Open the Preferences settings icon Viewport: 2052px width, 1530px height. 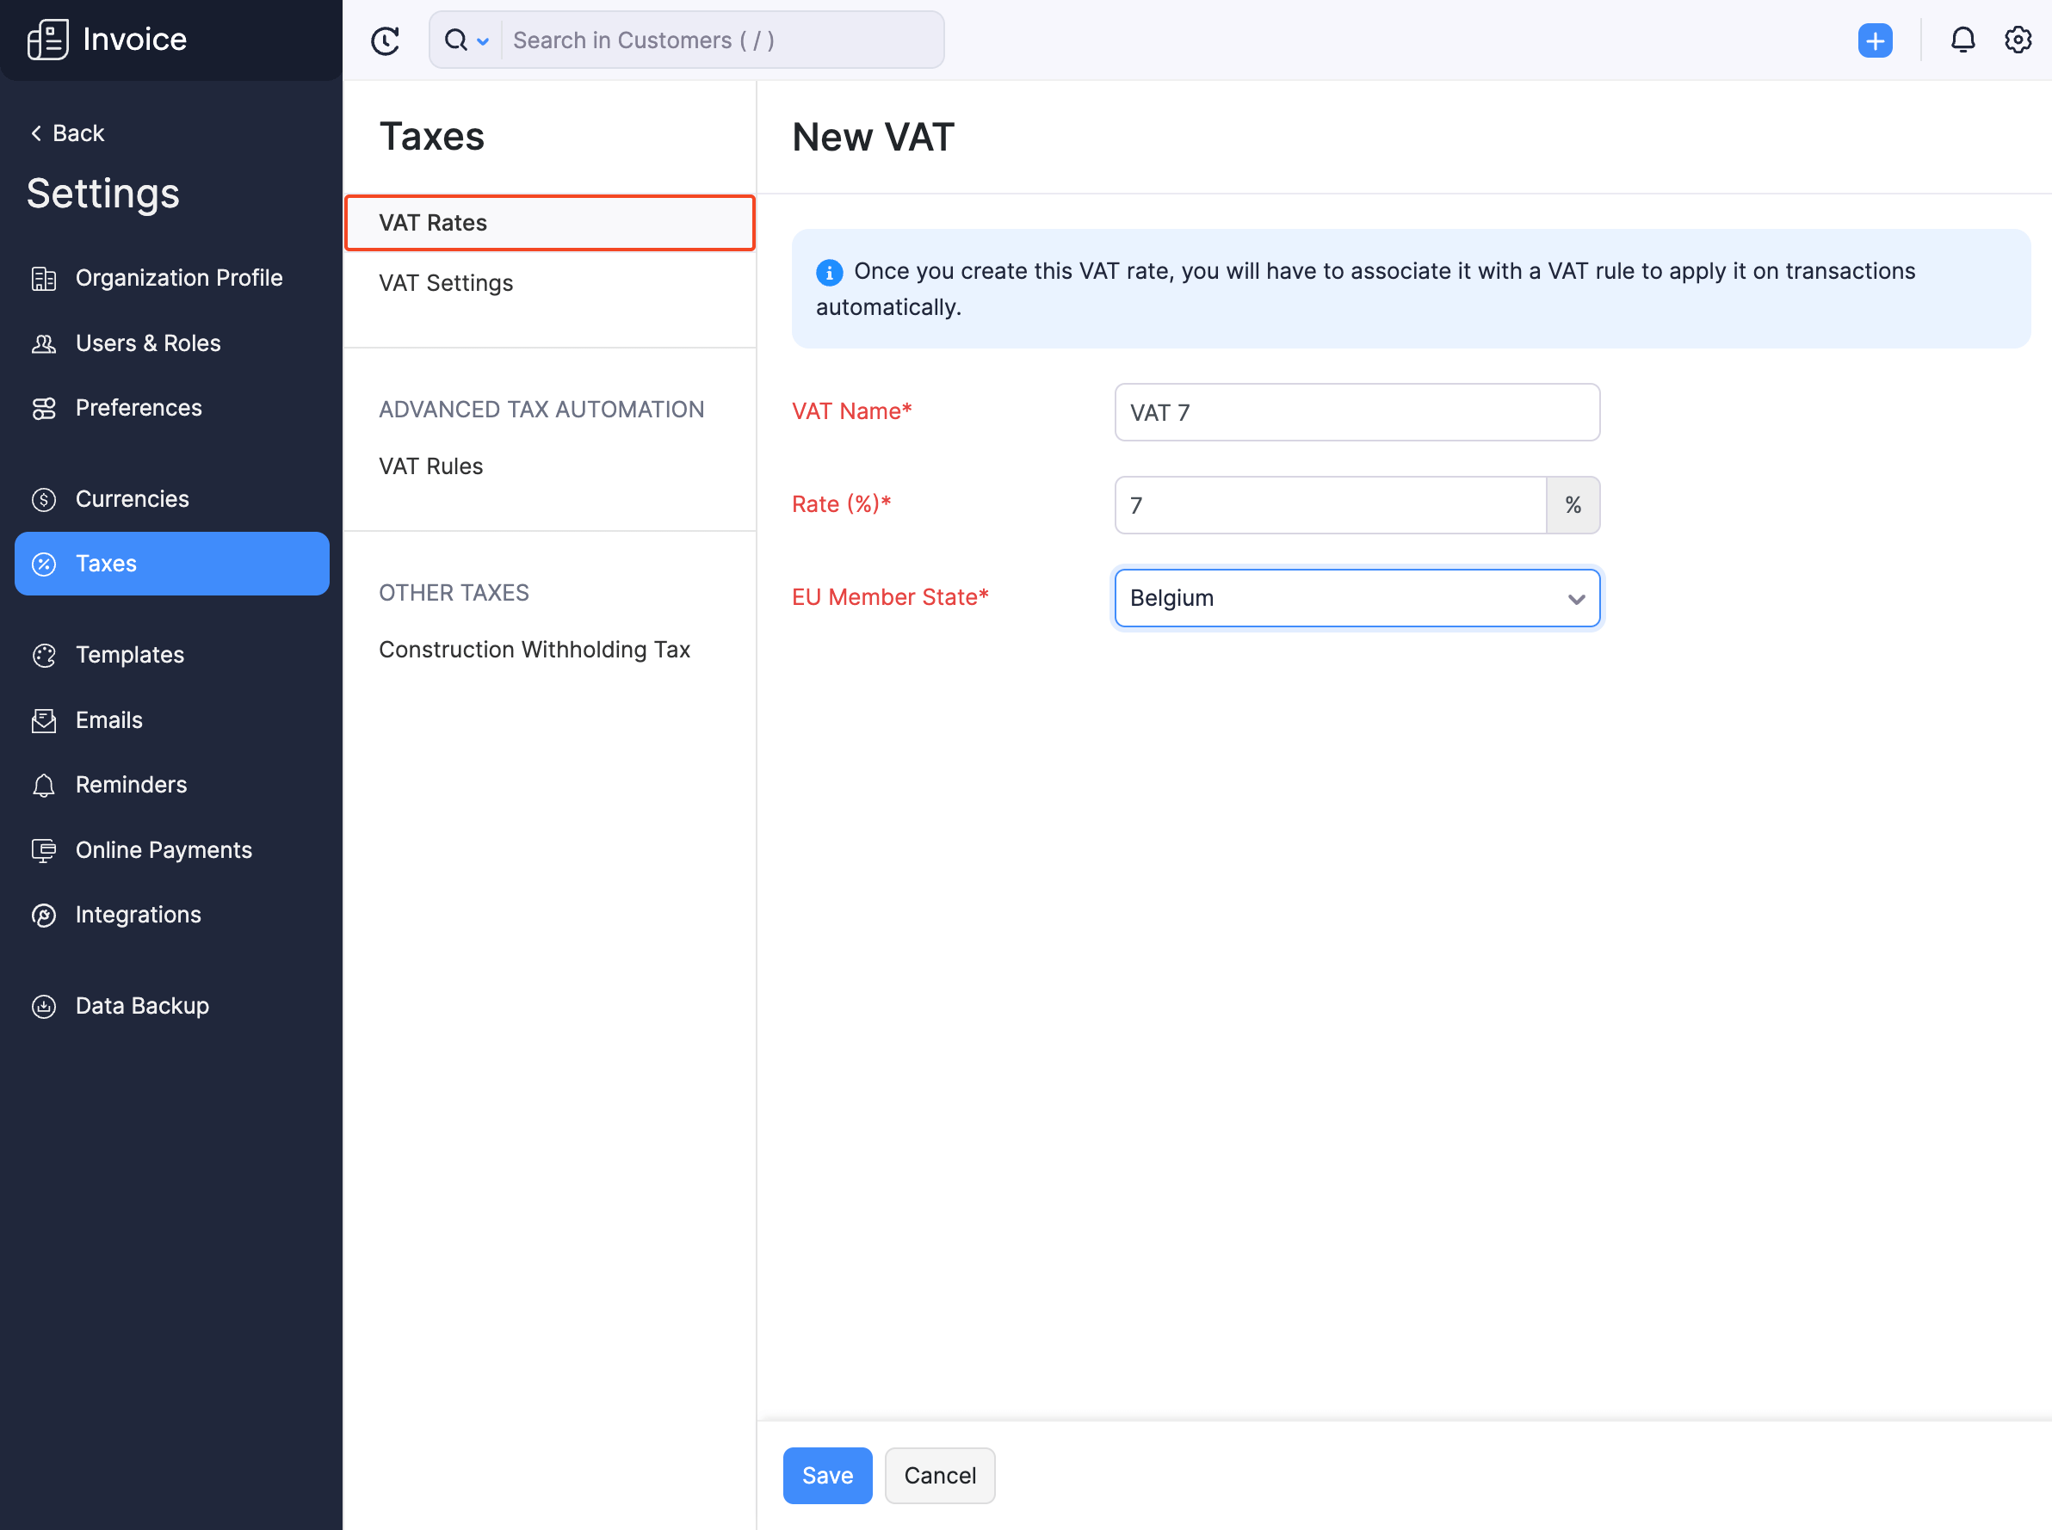(x=45, y=408)
